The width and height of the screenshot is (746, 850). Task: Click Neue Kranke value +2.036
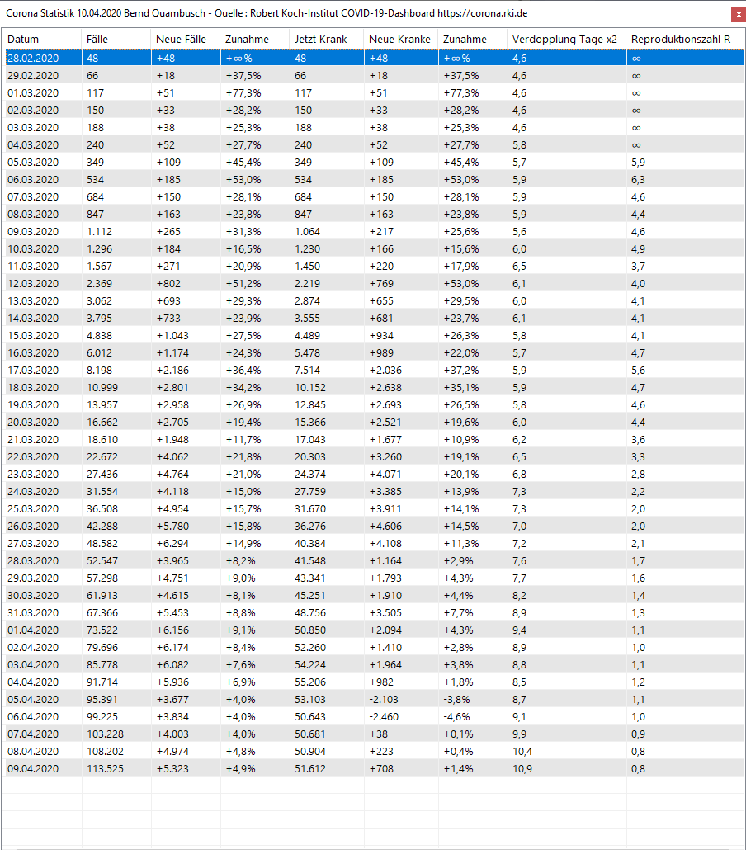pos(385,371)
